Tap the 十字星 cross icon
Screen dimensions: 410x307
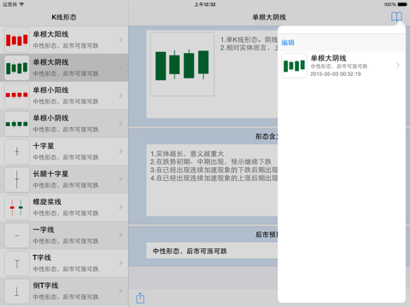(17, 152)
